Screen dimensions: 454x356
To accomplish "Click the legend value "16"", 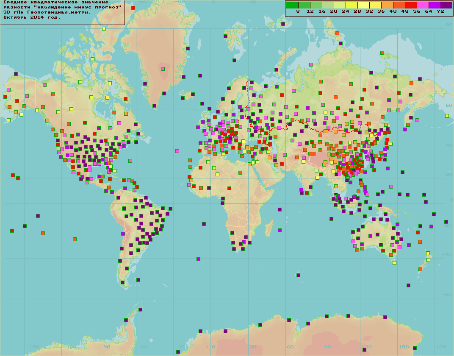I will tap(322, 11).
